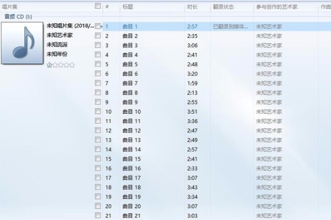Sort by the # track number header
The width and height of the screenshot is (331, 220).
click(107, 7)
